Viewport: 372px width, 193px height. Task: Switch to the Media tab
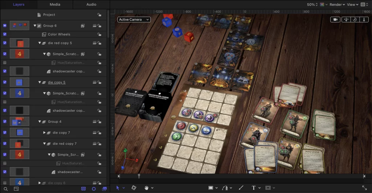(55, 4)
